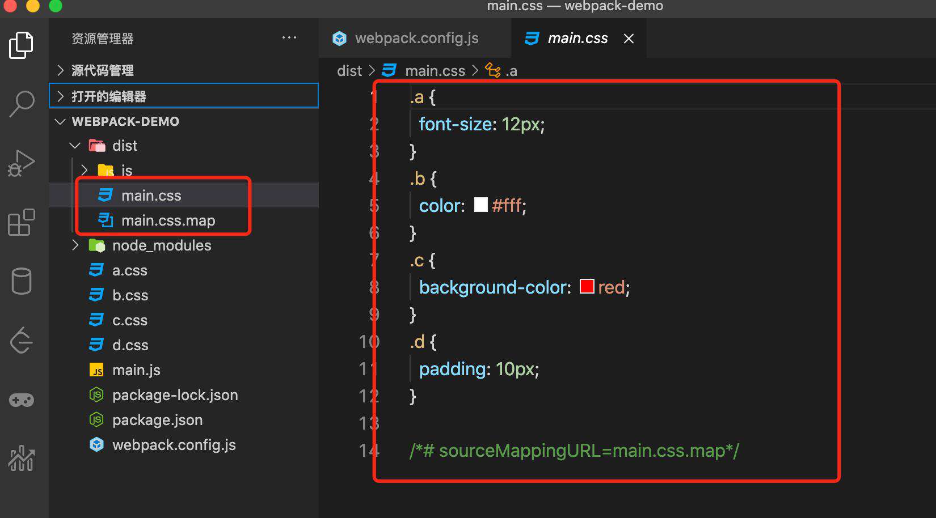Click the main.css breadcrumb segment
Image resolution: width=936 pixels, height=518 pixels.
click(x=424, y=71)
